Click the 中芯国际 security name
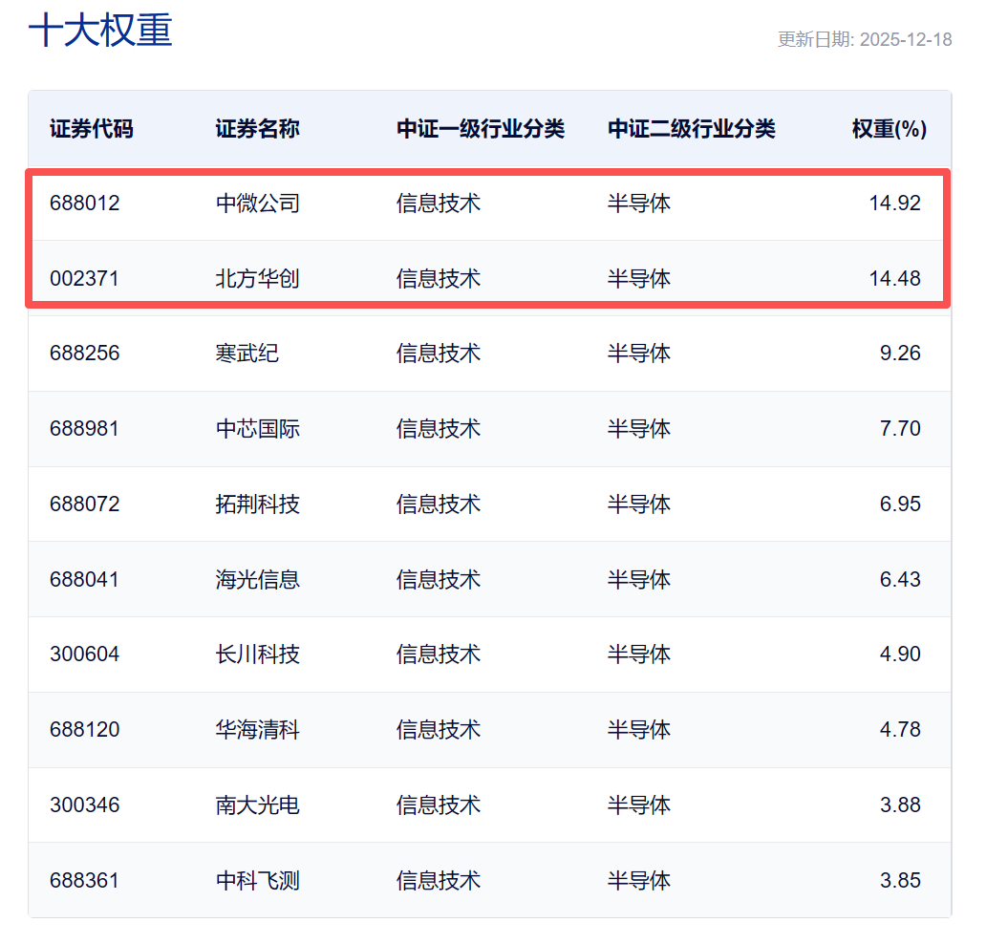This screenshot has width=986, height=944. point(257,429)
